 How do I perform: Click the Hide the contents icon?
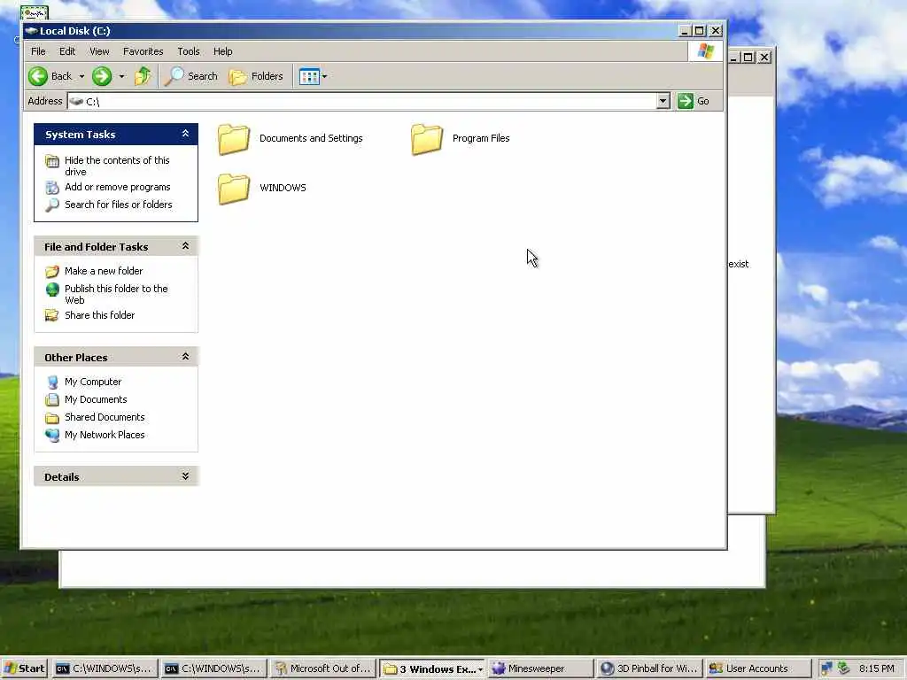click(52, 161)
